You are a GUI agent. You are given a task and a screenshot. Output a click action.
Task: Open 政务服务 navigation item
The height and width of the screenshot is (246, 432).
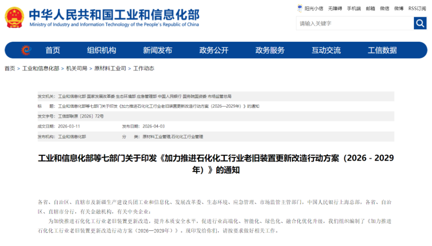[270, 50]
